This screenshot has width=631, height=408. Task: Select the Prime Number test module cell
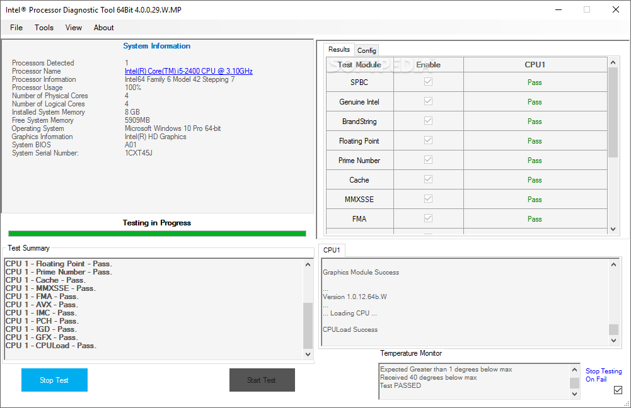[359, 160]
